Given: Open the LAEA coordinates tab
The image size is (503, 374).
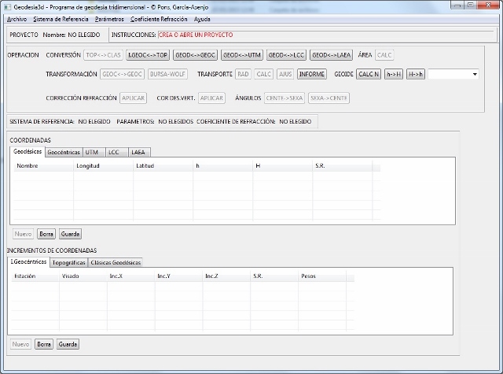Looking at the screenshot, I should (138, 152).
